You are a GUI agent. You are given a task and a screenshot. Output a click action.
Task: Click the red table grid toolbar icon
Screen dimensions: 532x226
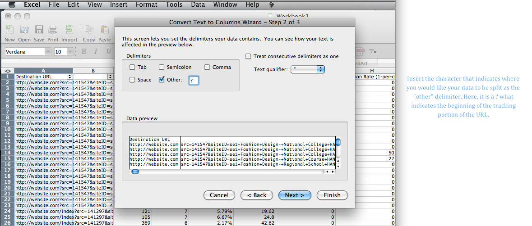tap(360, 51)
